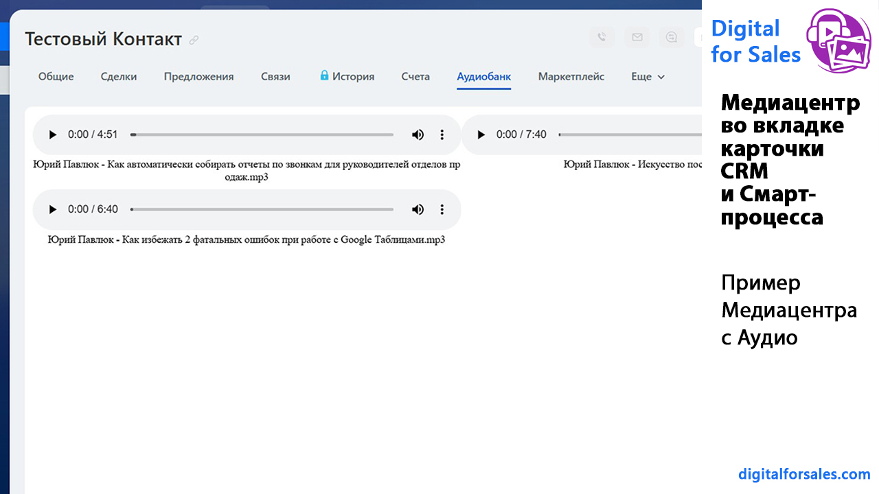The height and width of the screenshot is (494, 879).
Task: Open more options on the 4:51 player
Action: coord(442,134)
